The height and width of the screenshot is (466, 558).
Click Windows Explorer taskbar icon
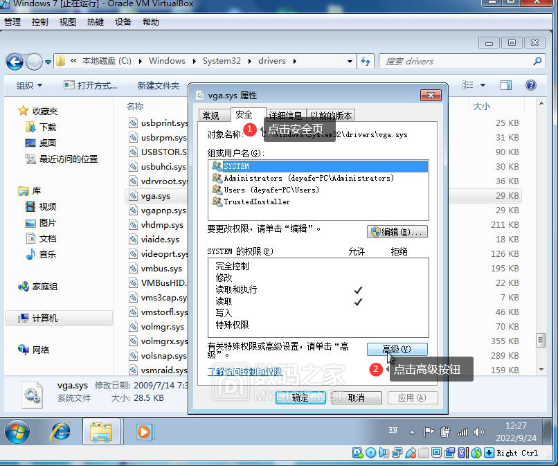tap(101, 432)
